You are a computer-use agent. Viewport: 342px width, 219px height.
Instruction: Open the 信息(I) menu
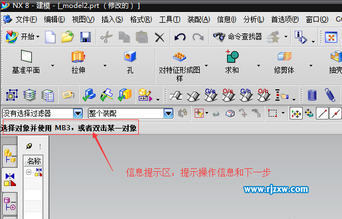(226, 20)
